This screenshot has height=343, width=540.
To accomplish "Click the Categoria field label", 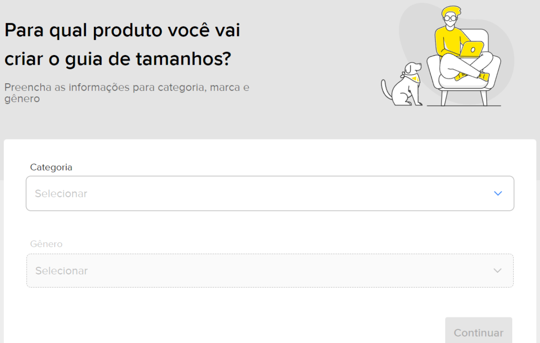I will (x=51, y=167).
